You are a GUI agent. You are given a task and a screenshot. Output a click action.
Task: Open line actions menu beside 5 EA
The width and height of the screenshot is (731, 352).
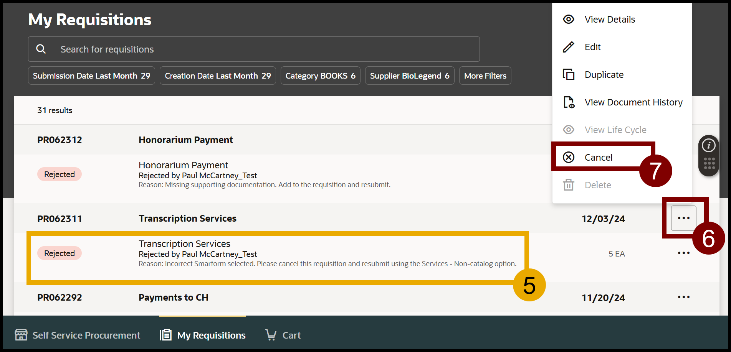click(683, 253)
